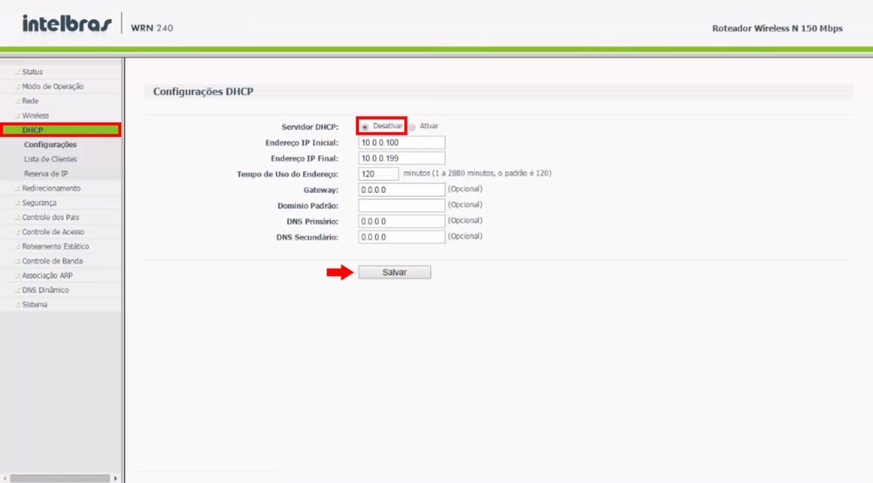This screenshot has height=483, width=873.
Task: Click the Endereço IP Final field
Action: (x=402, y=158)
